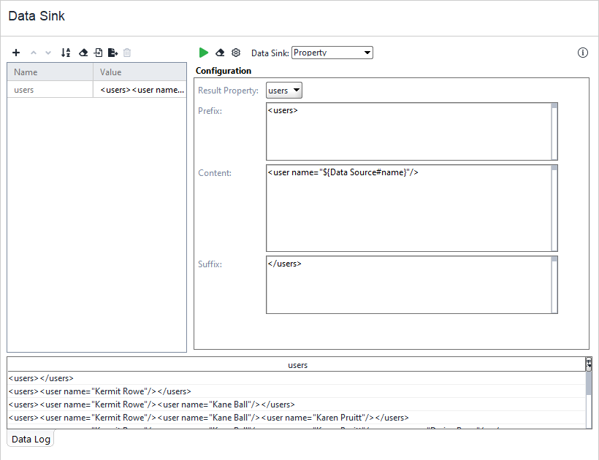Clear property values with left eraser icon
Image resolution: width=599 pixels, height=460 pixels.
pos(83,53)
